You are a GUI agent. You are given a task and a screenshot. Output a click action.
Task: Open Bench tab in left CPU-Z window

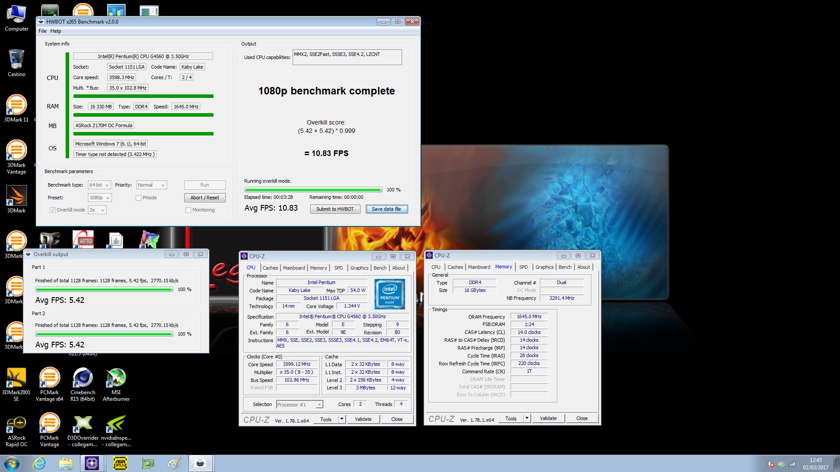[x=380, y=268]
